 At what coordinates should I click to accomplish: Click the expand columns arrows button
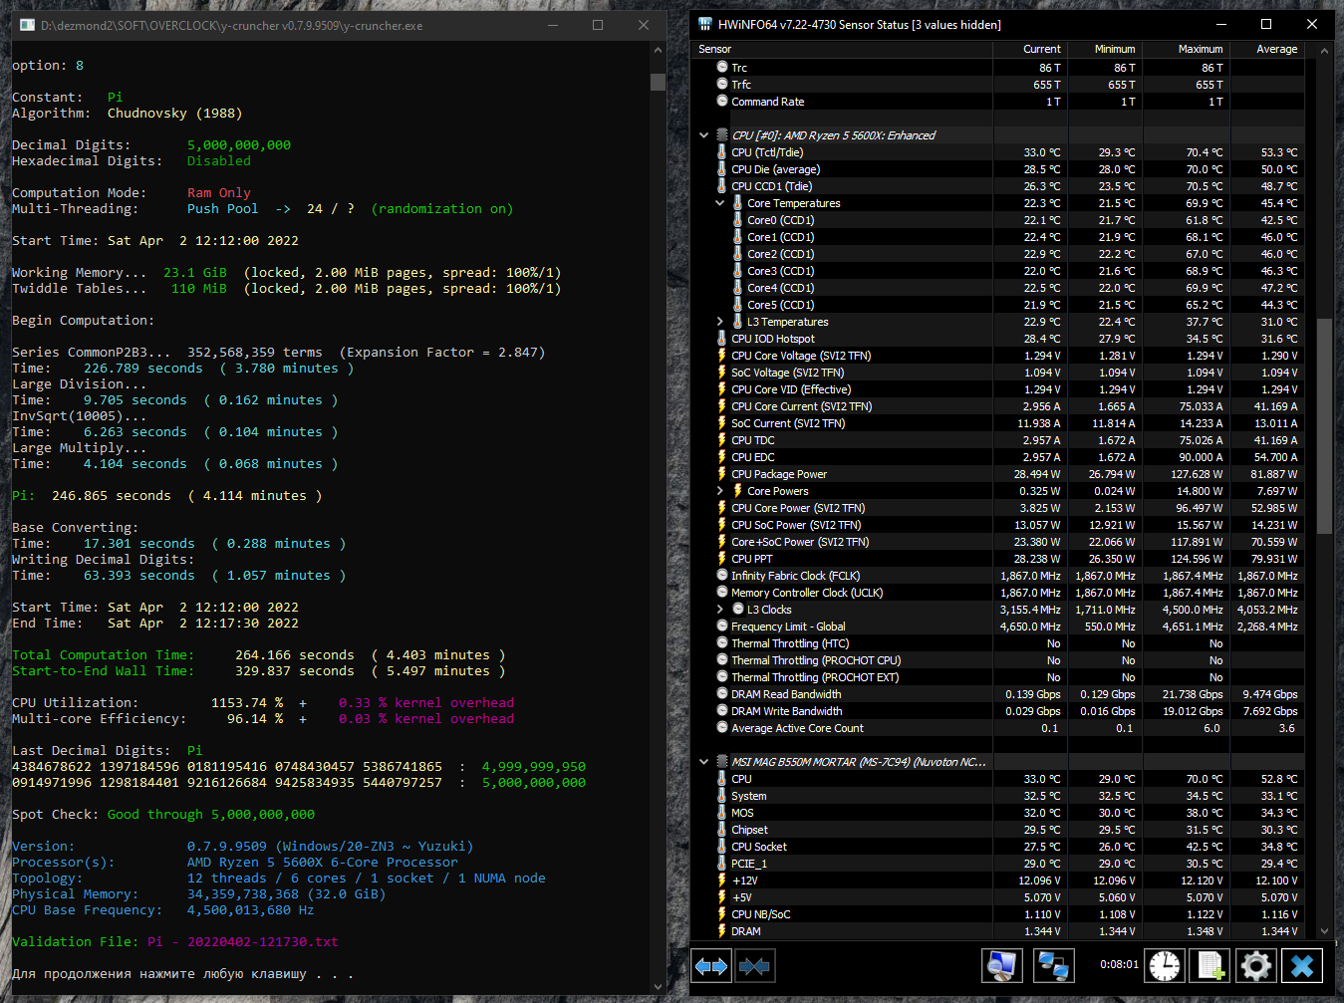(711, 966)
